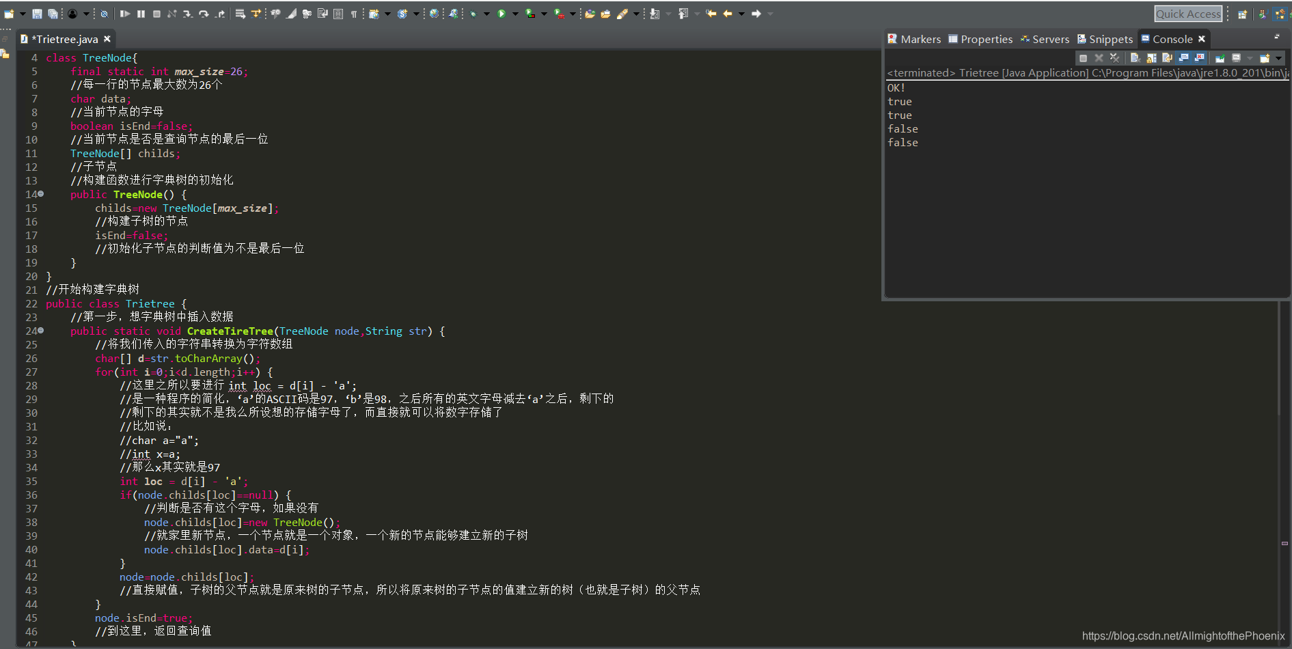1292x649 pixels.
Task: Toggle Scroll Lock in Console
Action: [1151, 58]
